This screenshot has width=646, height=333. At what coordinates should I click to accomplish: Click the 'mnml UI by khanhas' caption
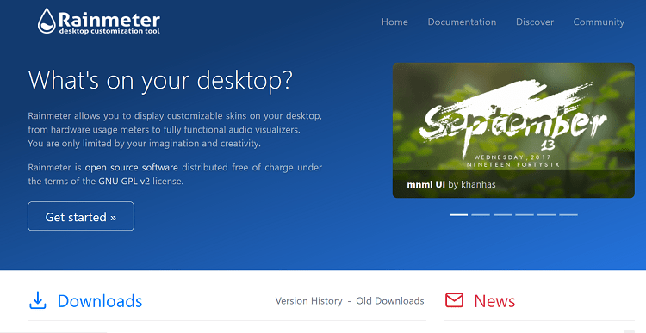click(451, 184)
